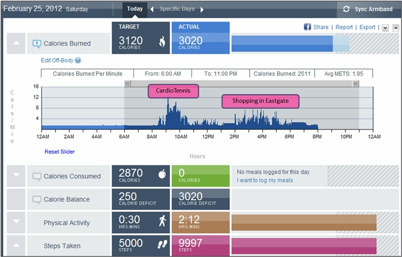Screen dimensions: 402x257
Task: Click 'Calories Burned Per Minute' chart header
Action: [87, 74]
